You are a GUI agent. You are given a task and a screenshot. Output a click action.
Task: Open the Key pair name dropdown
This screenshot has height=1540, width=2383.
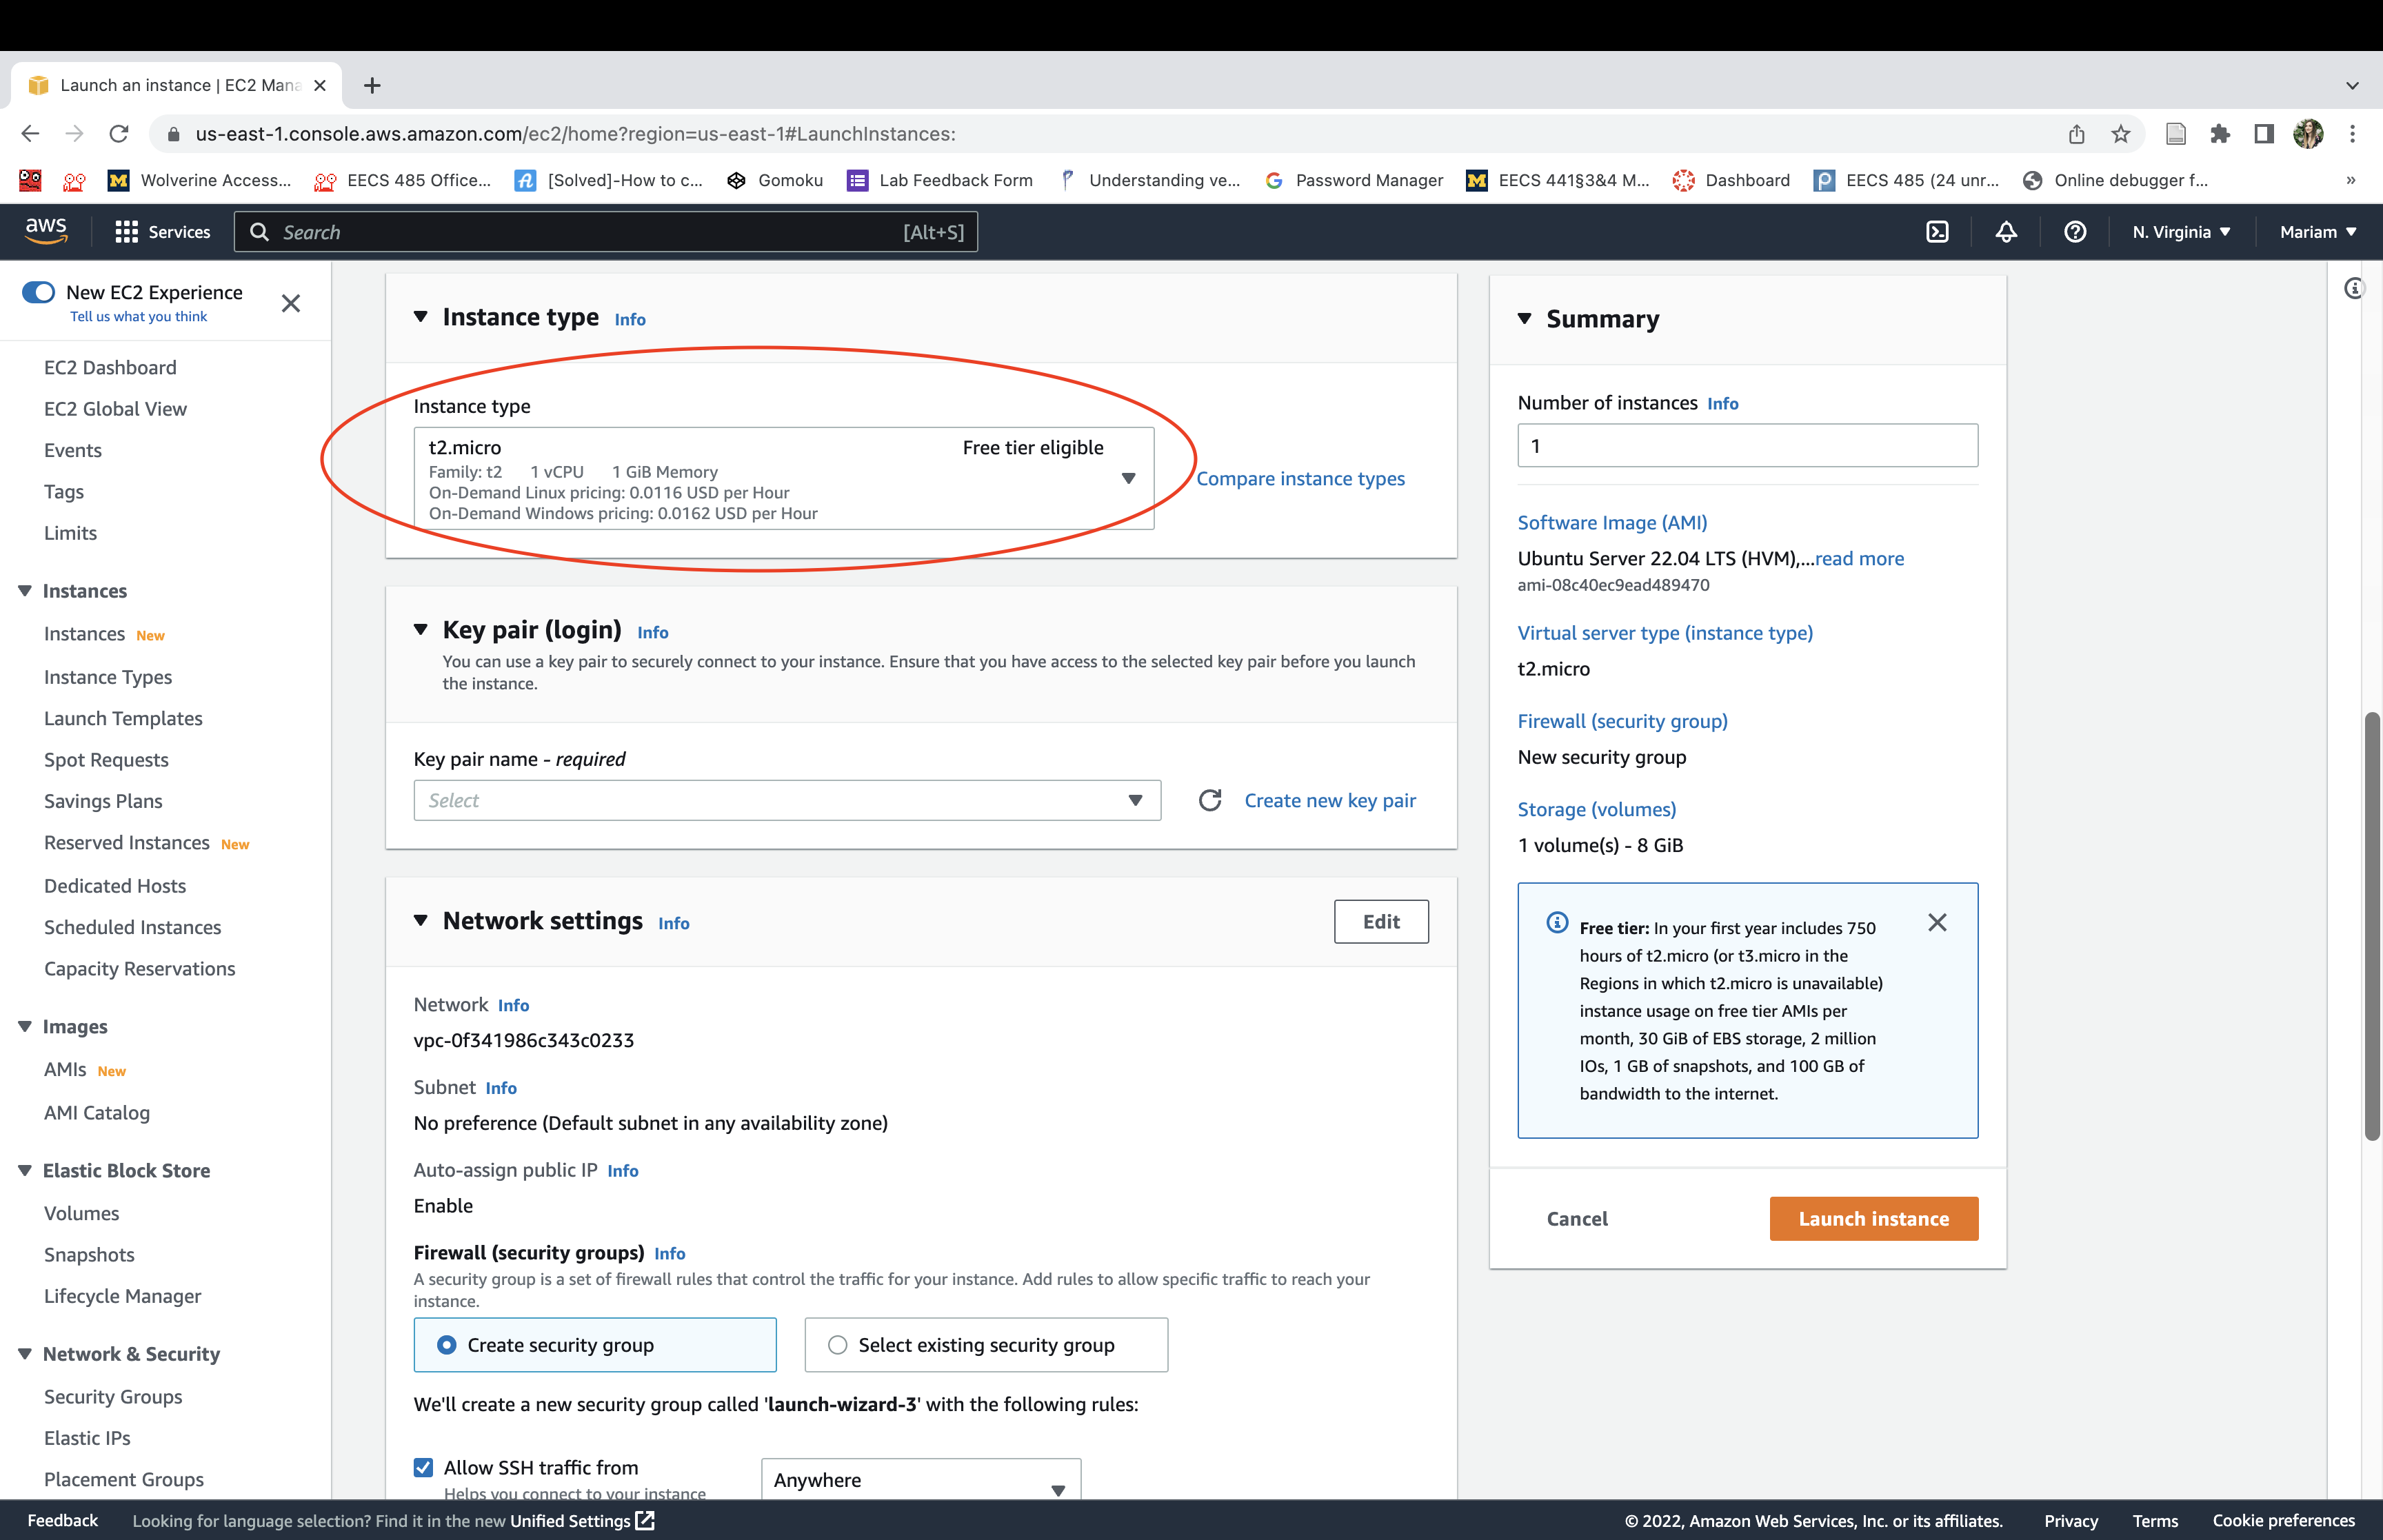(786, 800)
